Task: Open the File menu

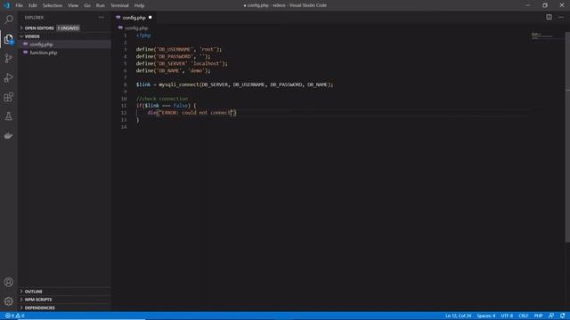Action: tap(20, 5)
